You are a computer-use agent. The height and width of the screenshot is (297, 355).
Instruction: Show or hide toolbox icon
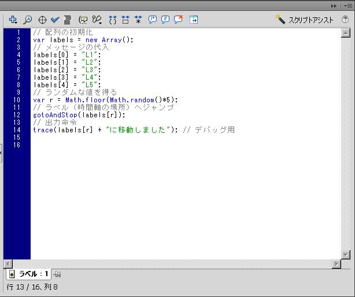tap(194, 20)
